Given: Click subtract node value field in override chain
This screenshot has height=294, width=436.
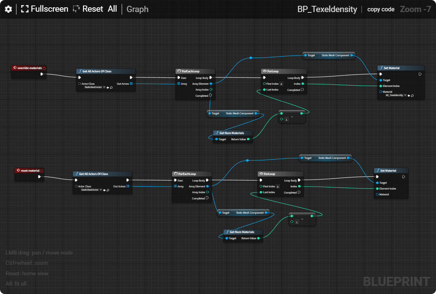Looking at the screenshot, I should coord(287,119).
